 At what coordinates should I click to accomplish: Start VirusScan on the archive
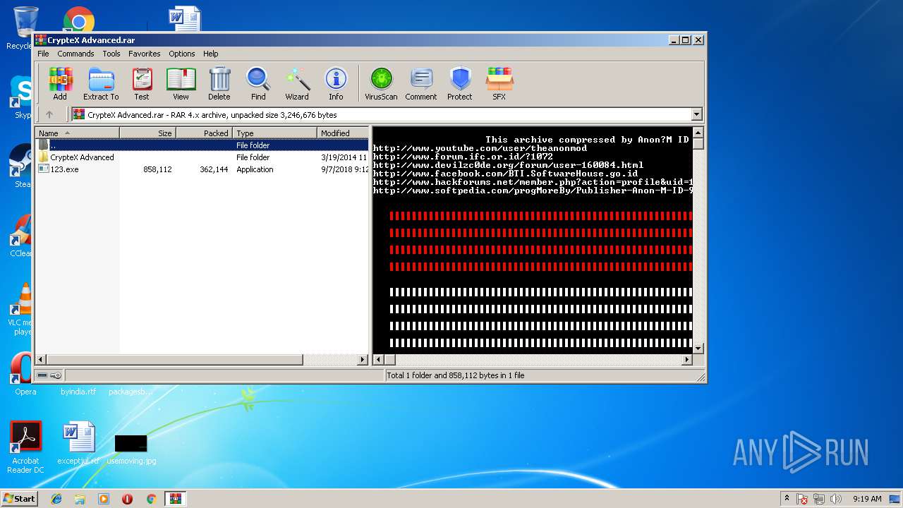[x=381, y=84]
